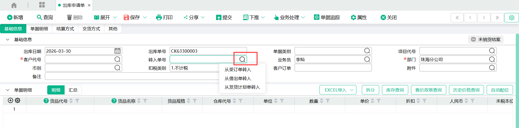Image resolution: width=519 pixels, height=128 pixels.
Task: Click the 新增 add icon button
Action: 10,18
